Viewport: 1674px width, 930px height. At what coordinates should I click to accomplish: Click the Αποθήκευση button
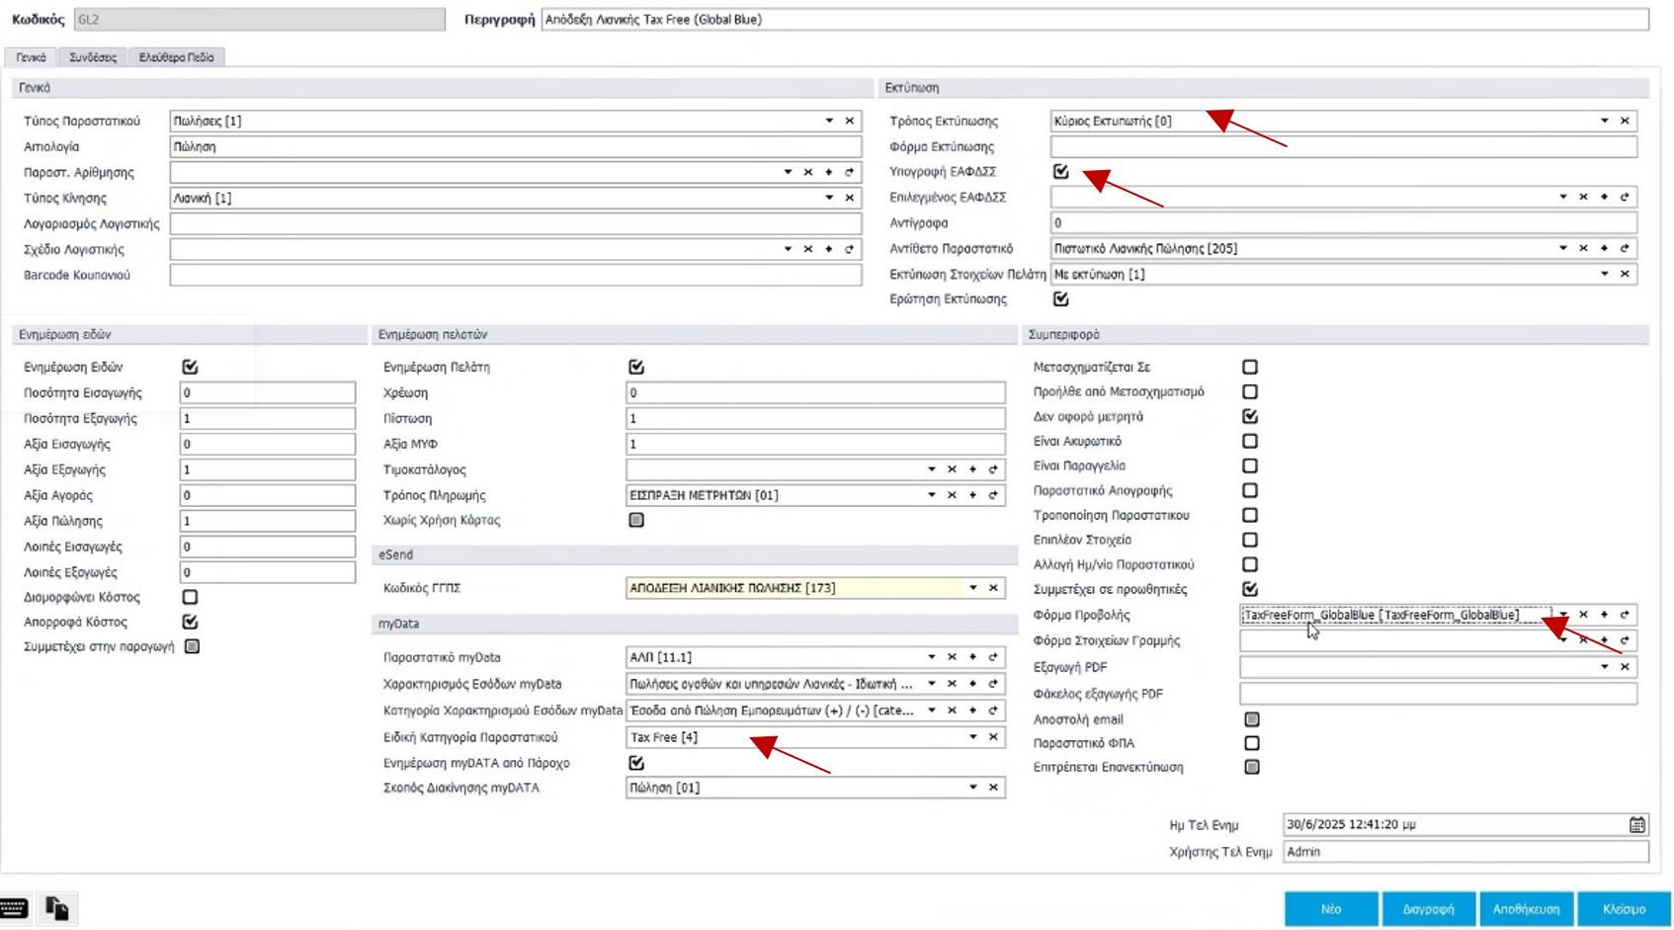point(1526,909)
